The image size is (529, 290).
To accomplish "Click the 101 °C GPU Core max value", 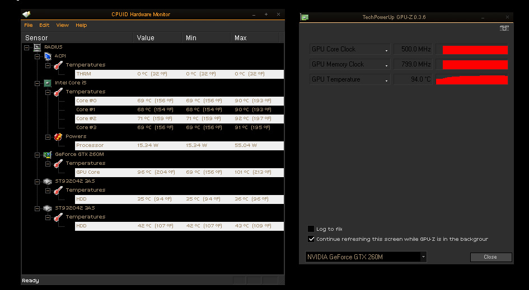I will click(253, 172).
